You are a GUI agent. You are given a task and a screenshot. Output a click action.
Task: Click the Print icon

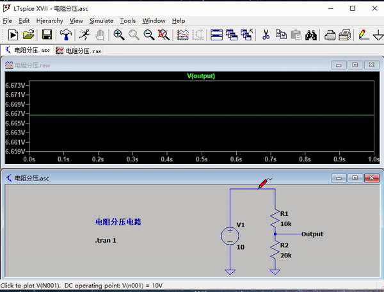coord(345,35)
